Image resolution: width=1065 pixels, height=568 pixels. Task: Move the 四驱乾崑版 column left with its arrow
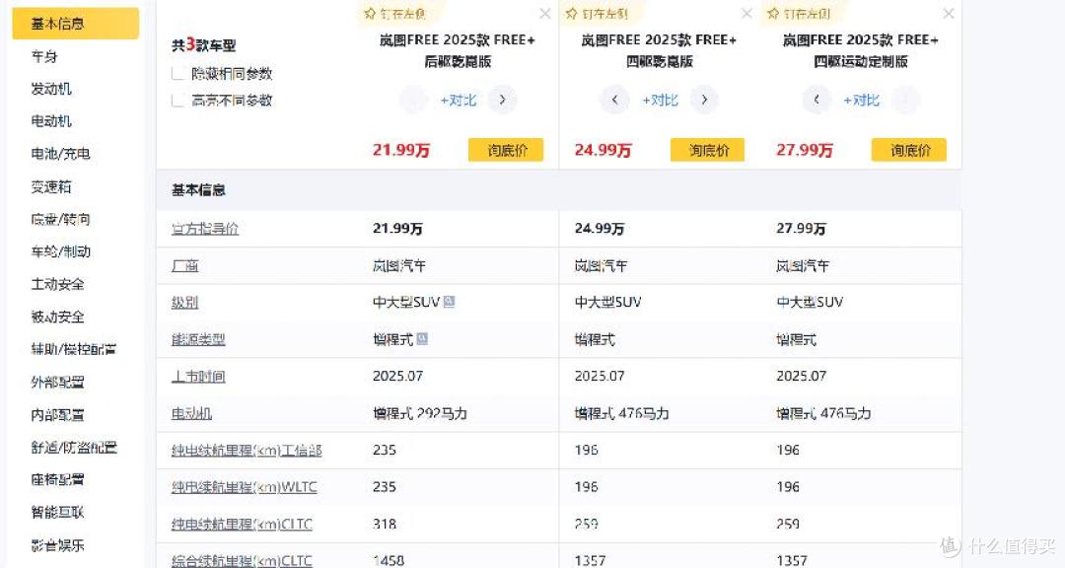614,100
